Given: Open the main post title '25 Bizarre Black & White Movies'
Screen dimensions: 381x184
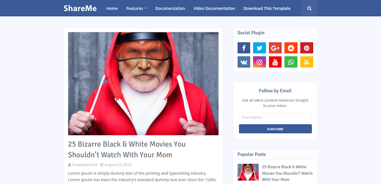Looking at the screenshot, I should (x=127, y=149).
